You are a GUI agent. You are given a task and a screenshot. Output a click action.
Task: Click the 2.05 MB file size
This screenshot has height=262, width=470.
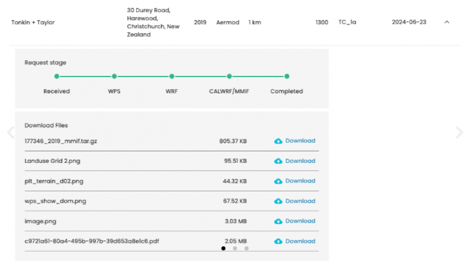[236, 241]
